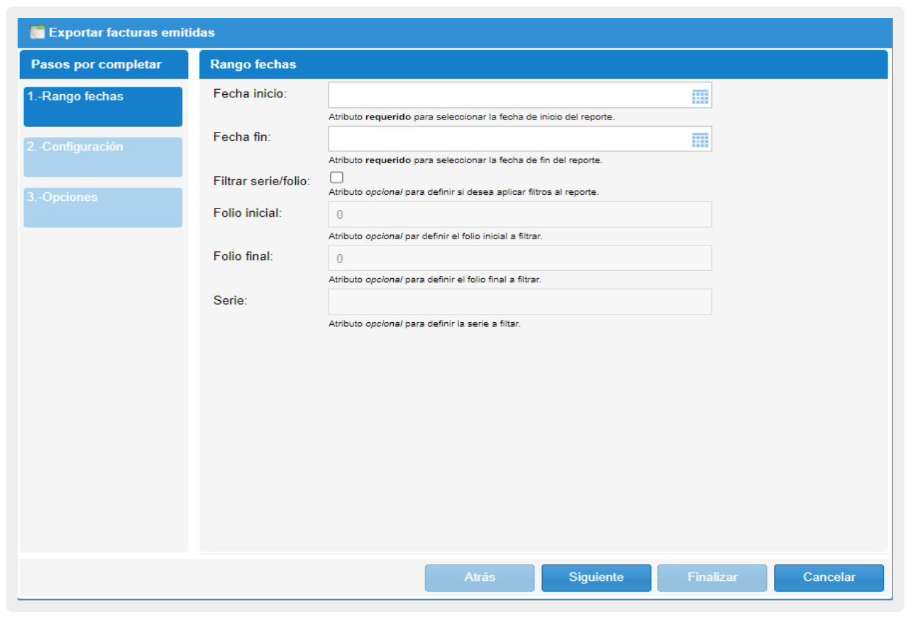Click the Atrás button
Image resolution: width=912 pixels, height=618 pixels.
[x=479, y=577]
